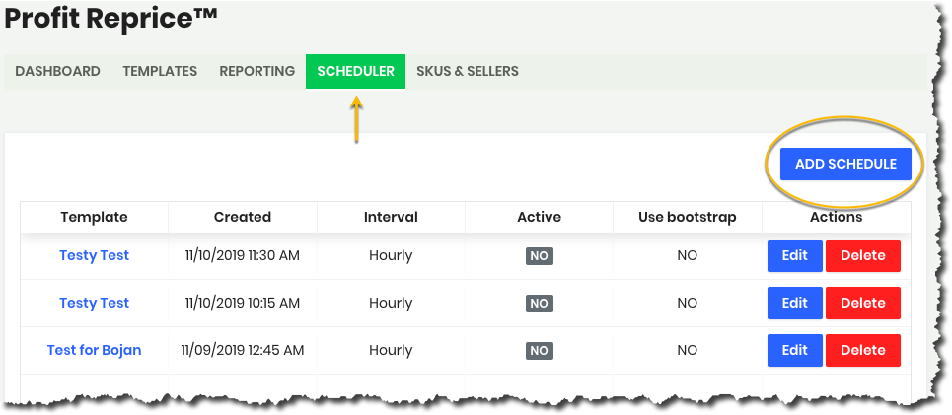The height and width of the screenshot is (415, 952).
Task: Edit the 10:15 AM Testy Test schedule
Action: click(795, 303)
